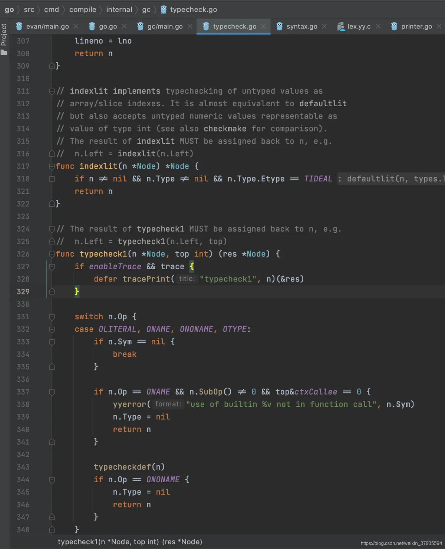The height and width of the screenshot is (549, 445).
Task: Collapse the enableTrace if block at line 327
Action: [52, 267]
